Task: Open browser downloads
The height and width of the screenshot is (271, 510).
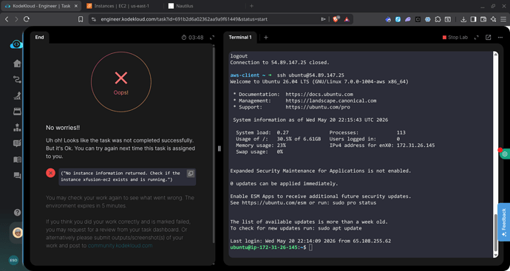Action: point(463,19)
